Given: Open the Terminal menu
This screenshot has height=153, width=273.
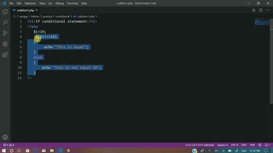Looking at the screenshot, I should coord(72,3).
